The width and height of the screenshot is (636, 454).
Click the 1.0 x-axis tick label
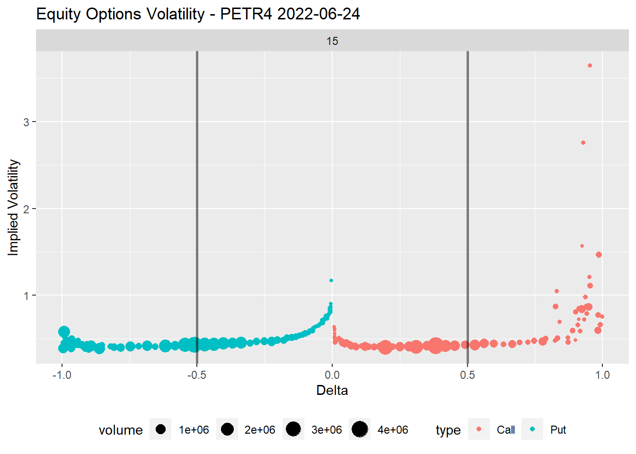pos(602,375)
